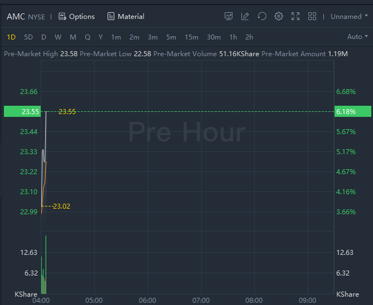Expand the chart to fullscreen
The image size is (373, 305).
point(296,17)
